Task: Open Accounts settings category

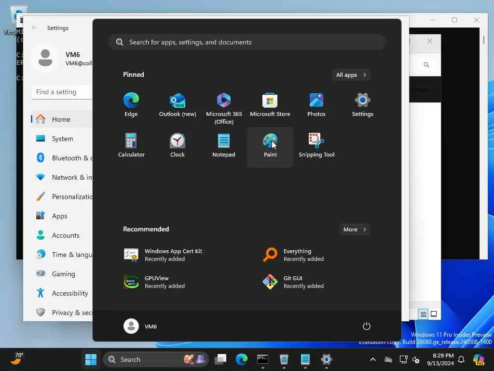Action: point(62,235)
